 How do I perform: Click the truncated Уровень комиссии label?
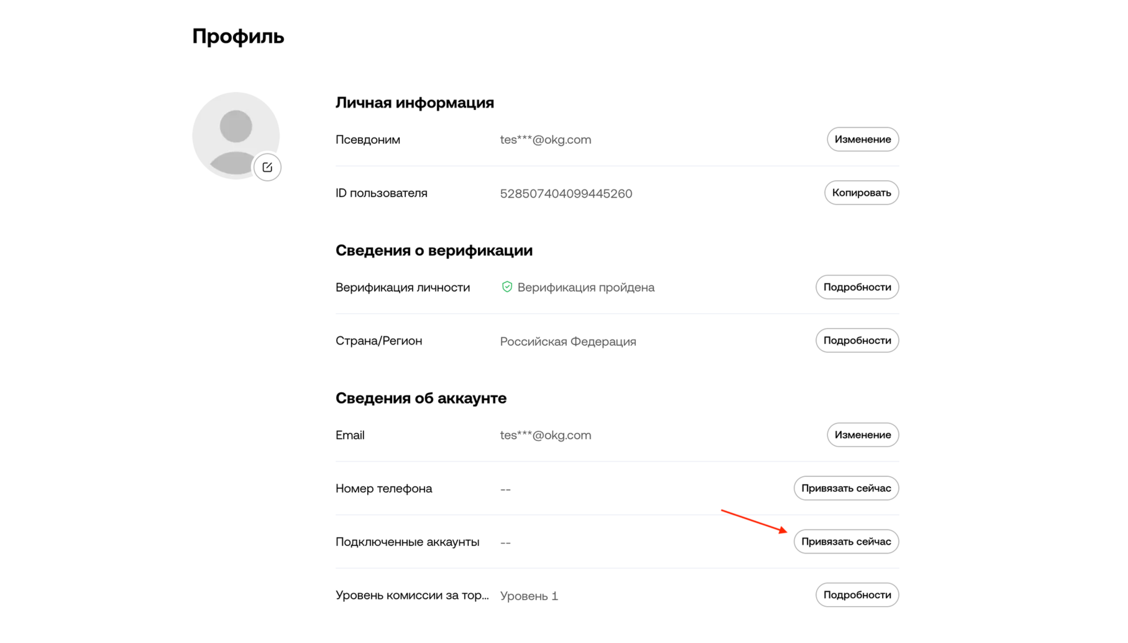(x=412, y=595)
